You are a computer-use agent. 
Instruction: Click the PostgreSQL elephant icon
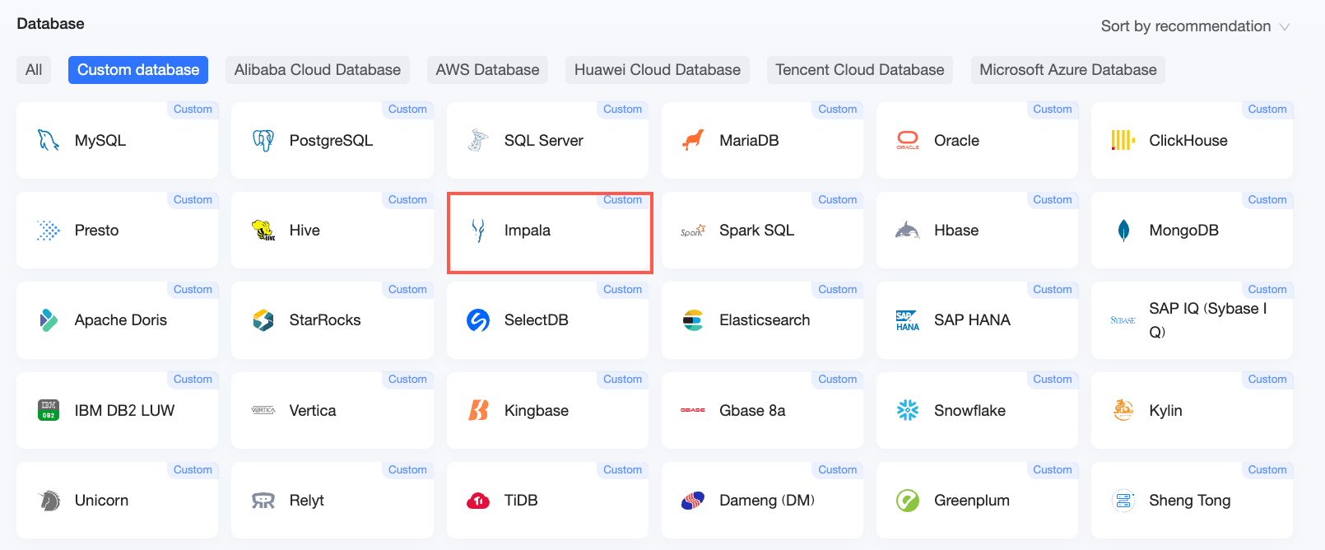click(x=263, y=141)
